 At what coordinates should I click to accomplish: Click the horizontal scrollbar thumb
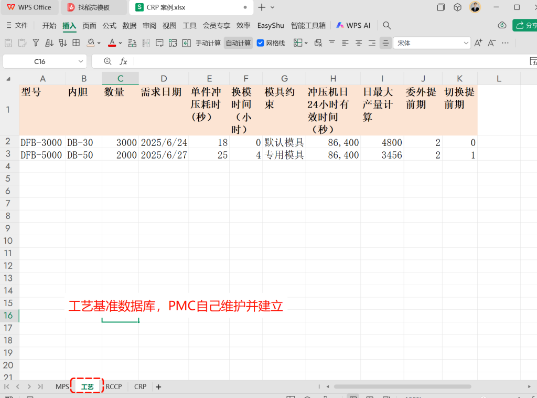click(x=402, y=386)
